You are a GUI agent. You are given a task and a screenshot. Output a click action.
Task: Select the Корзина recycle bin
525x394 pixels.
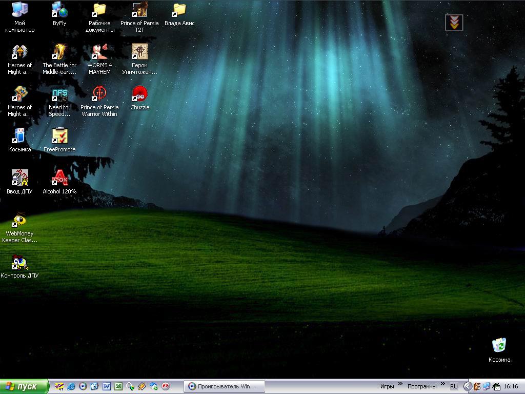point(499,350)
